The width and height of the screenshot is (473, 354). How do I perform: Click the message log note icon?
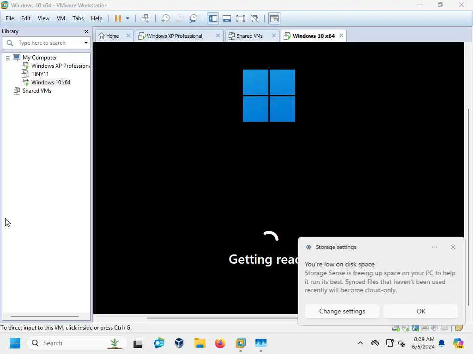pos(459,328)
